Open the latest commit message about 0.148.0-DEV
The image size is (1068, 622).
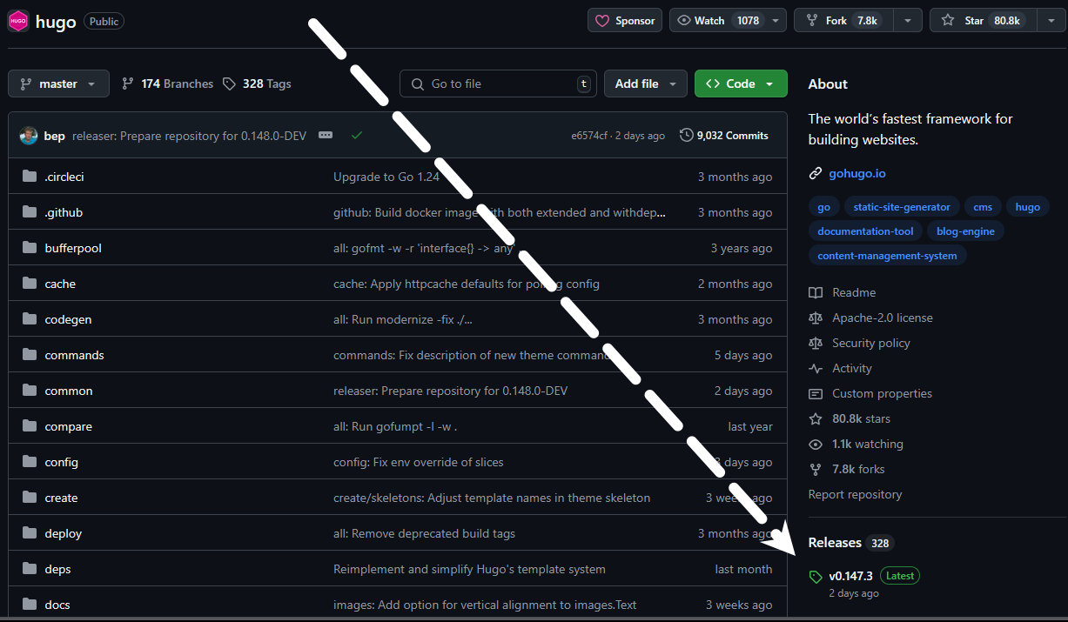coord(189,136)
